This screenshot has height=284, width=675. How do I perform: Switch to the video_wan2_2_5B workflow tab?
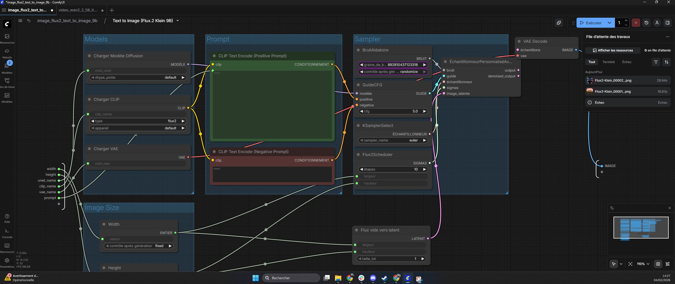coord(78,10)
